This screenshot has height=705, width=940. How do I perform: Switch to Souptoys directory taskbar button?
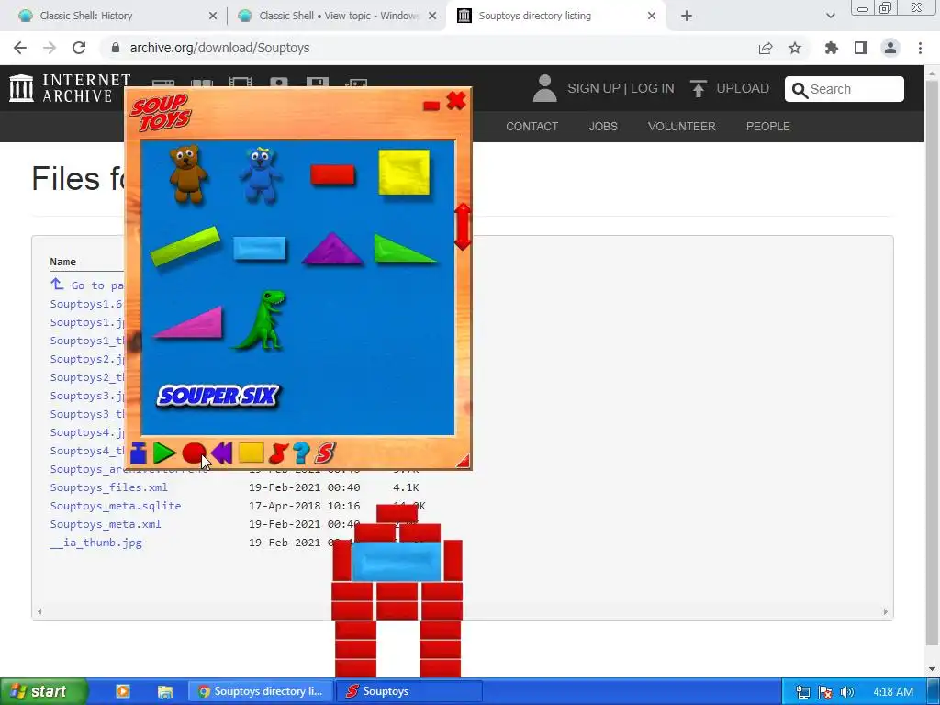pos(261,691)
